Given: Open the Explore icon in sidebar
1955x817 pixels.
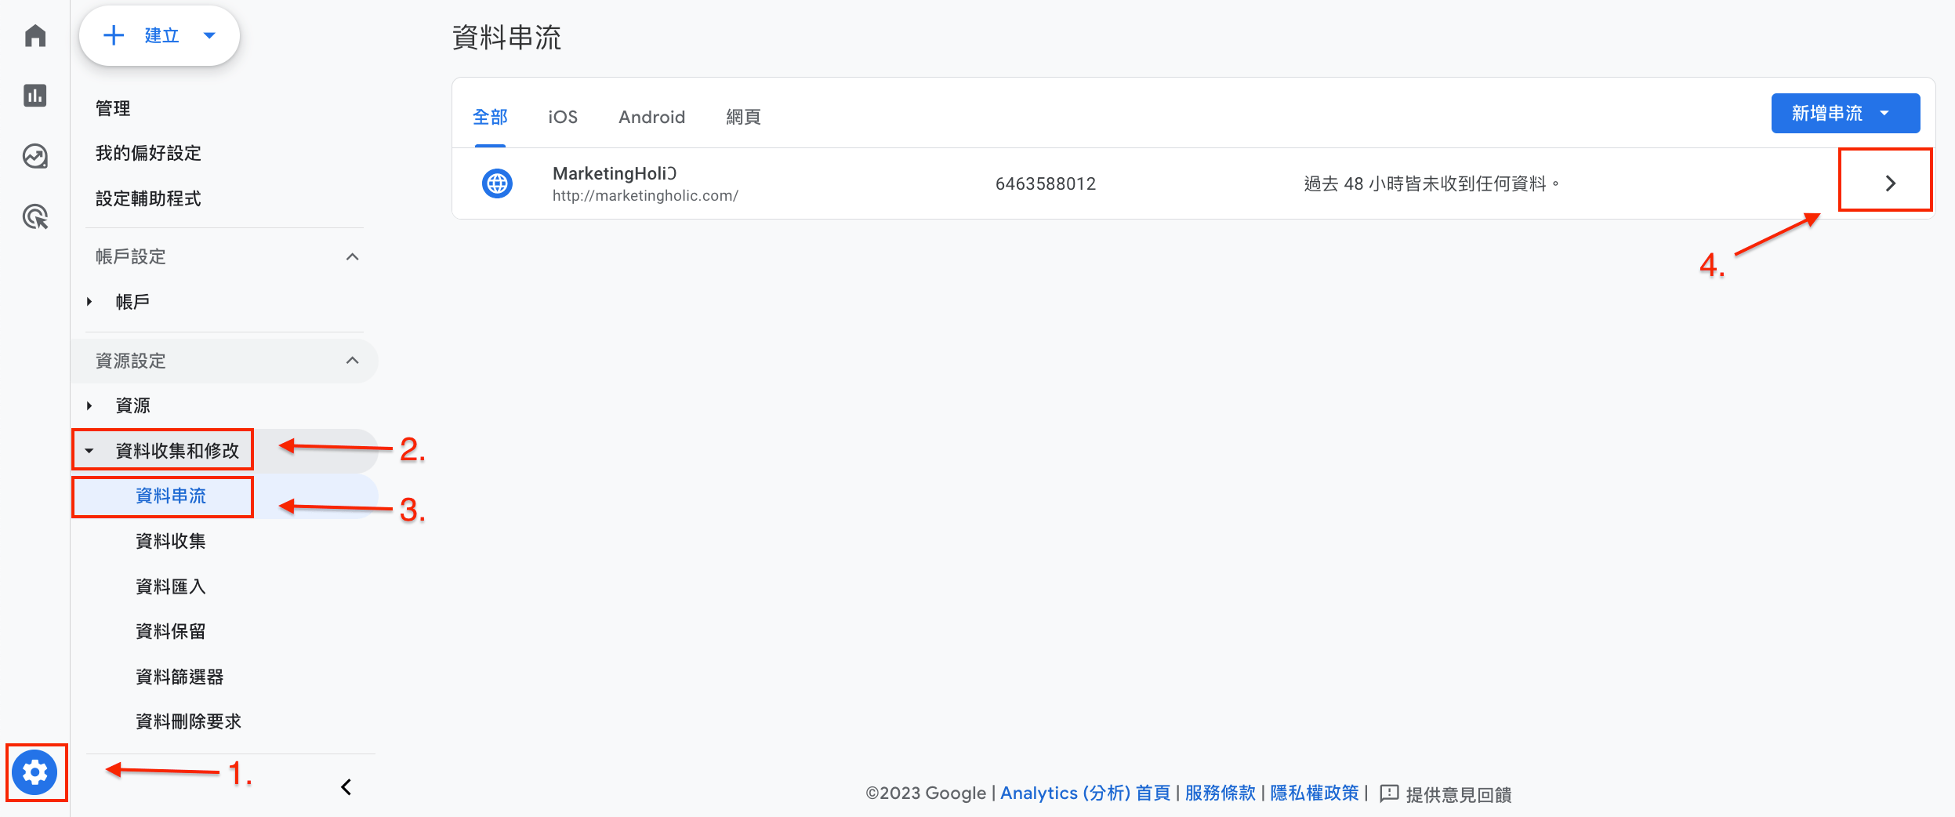Looking at the screenshot, I should [x=35, y=156].
